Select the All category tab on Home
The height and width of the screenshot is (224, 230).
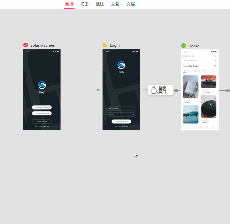tap(185, 71)
